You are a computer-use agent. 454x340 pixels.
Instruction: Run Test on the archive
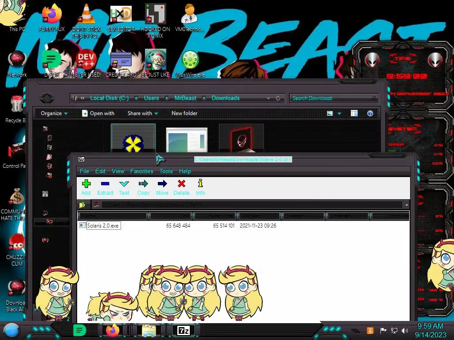pyautogui.click(x=124, y=187)
